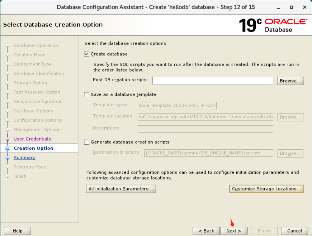Viewport: 312px width, 236px height.
Task: Click 'Select the database creation options.' text
Action: pos(126,43)
